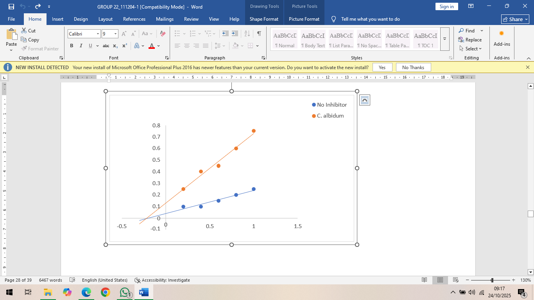Click the Clear All Formatting icon
This screenshot has width=534, height=300.
point(163,34)
